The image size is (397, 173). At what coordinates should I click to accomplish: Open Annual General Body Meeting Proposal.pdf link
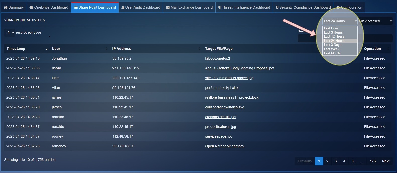(x=240, y=68)
